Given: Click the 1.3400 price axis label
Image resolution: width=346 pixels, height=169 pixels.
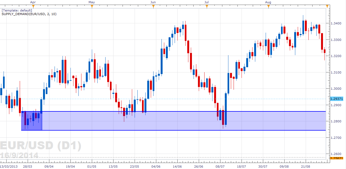Looking at the screenshot, I should point(336,23).
